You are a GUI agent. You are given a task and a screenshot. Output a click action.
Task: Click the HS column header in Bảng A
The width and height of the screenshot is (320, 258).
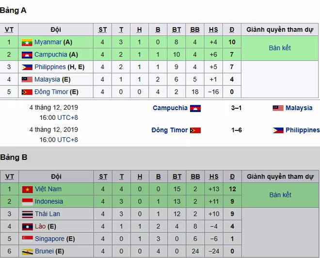(213, 30)
